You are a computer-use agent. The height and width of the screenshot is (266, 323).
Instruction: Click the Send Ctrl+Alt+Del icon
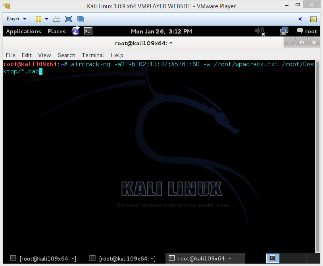[57, 19]
